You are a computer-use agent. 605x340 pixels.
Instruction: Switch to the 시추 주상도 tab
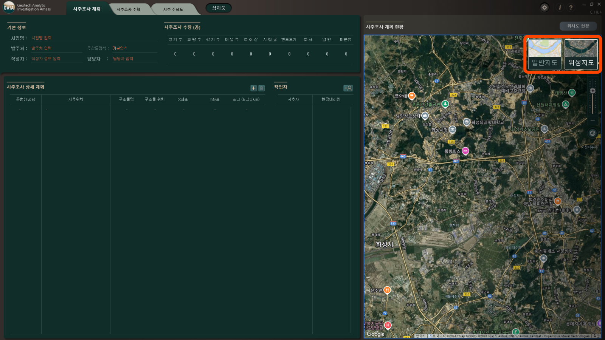click(x=173, y=9)
